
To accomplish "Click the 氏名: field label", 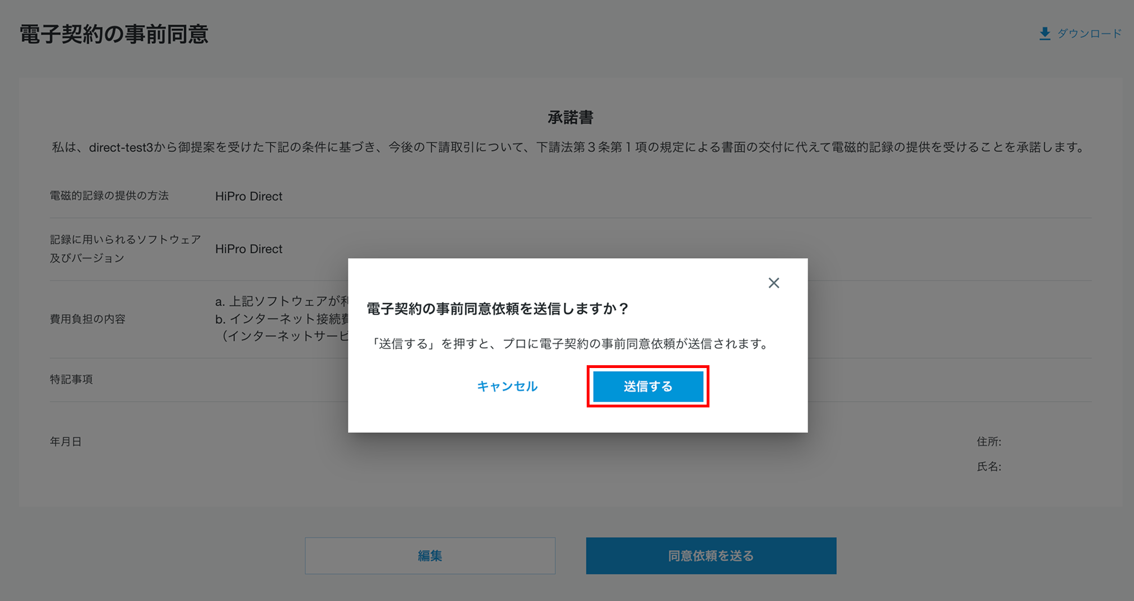I will point(989,467).
